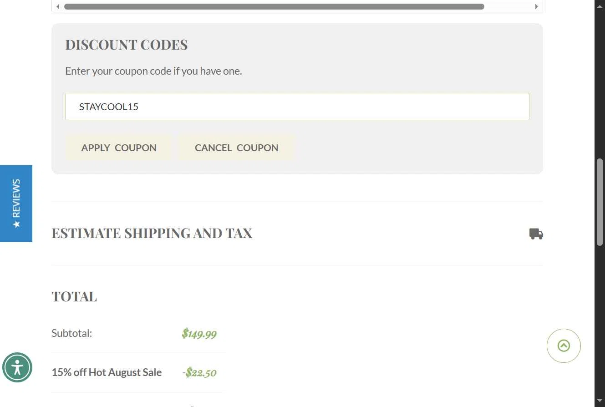
Task: Expand Estimate Shipping and Tax section
Action: tap(297, 234)
